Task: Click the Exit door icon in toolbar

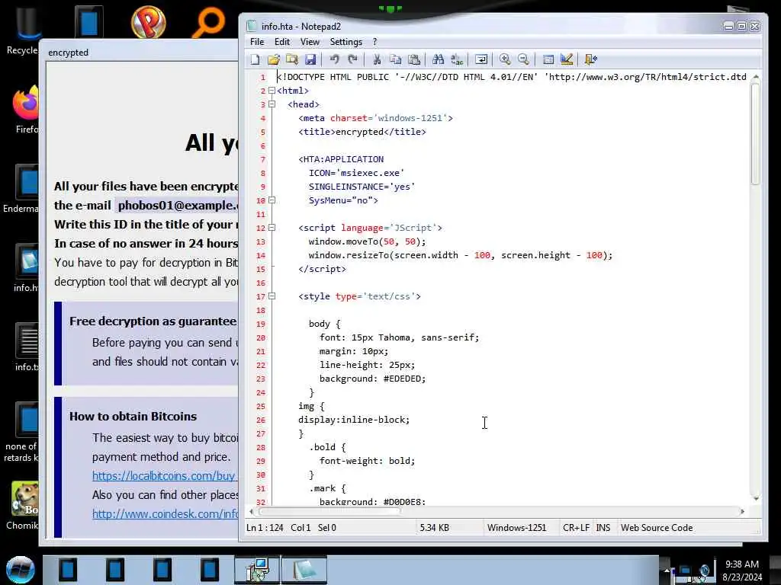Action: tap(591, 59)
